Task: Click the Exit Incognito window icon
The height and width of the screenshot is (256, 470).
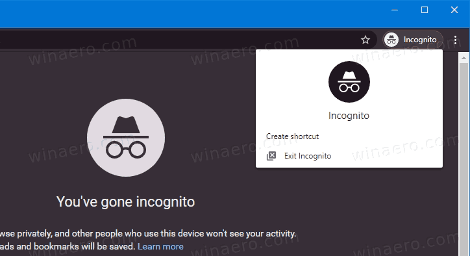Action: [x=271, y=156]
